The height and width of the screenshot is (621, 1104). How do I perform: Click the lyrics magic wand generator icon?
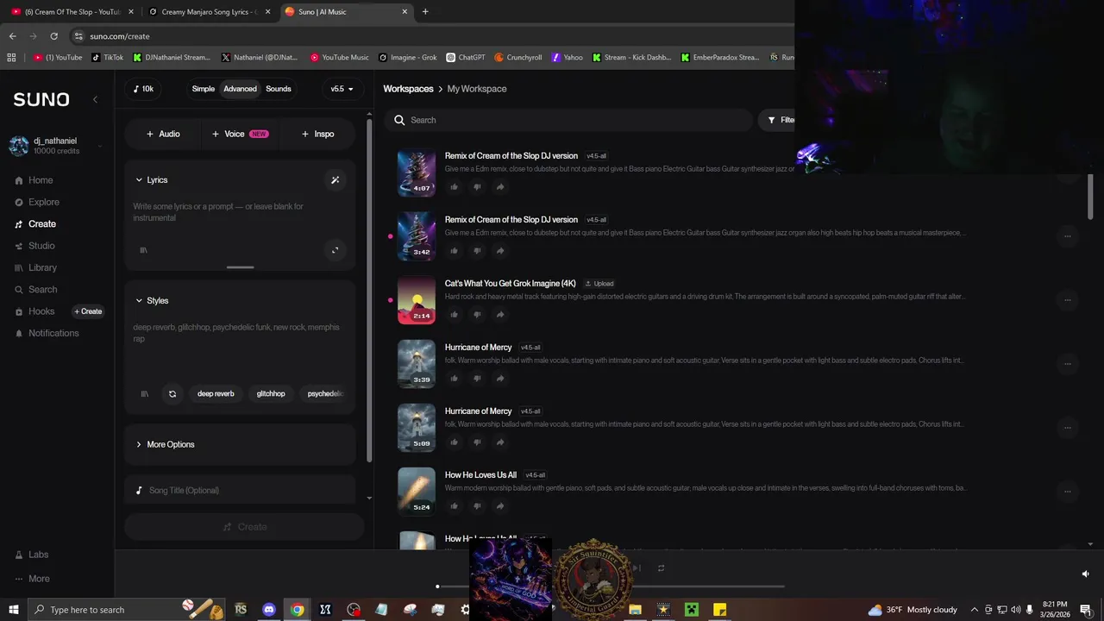coord(336,180)
